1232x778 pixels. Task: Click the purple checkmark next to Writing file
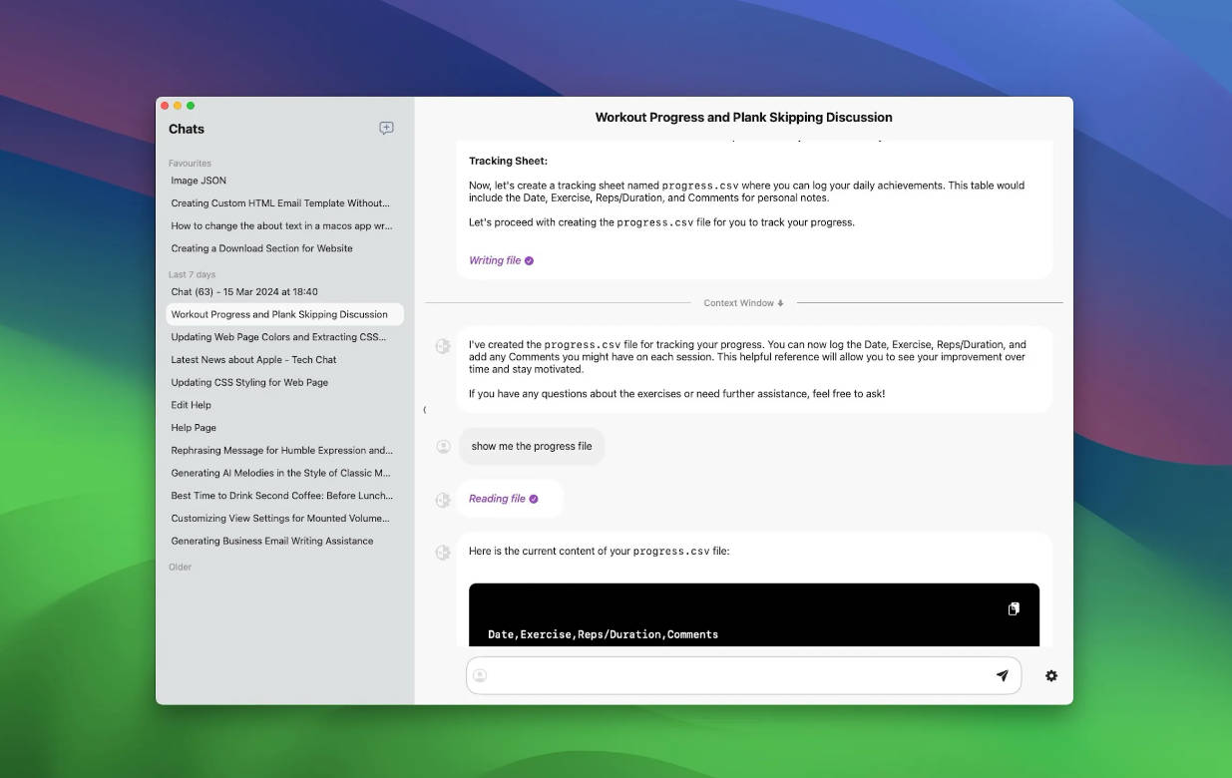[x=529, y=260]
